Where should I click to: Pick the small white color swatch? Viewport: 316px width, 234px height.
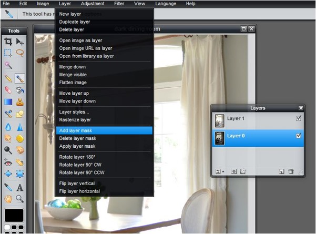click(x=7, y=227)
